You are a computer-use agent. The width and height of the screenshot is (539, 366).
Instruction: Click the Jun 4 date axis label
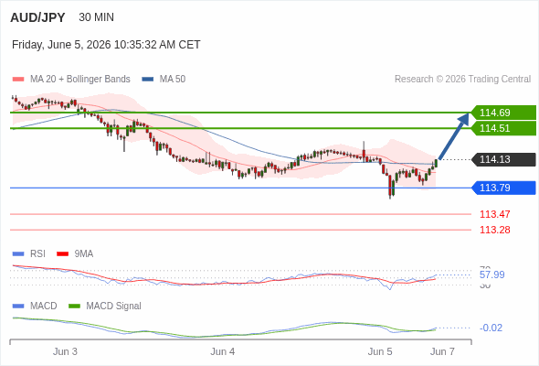tap(223, 351)
